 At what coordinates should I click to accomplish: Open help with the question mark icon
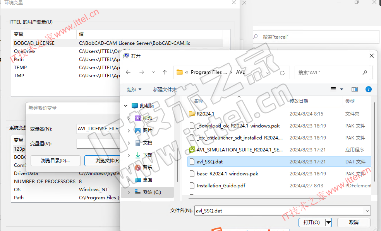pos(368,90)
